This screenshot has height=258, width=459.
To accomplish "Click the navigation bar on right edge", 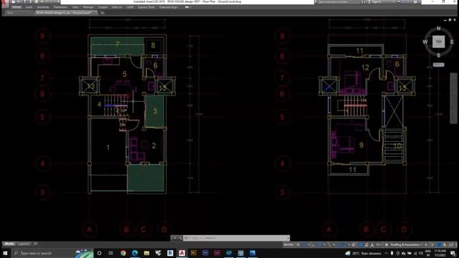I will pyautogui.click(x=453, y=98).
